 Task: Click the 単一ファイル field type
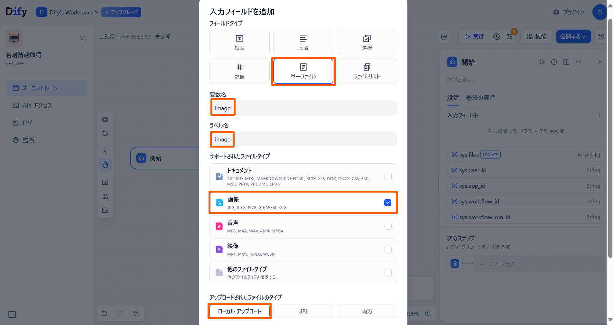coord(303,71)
